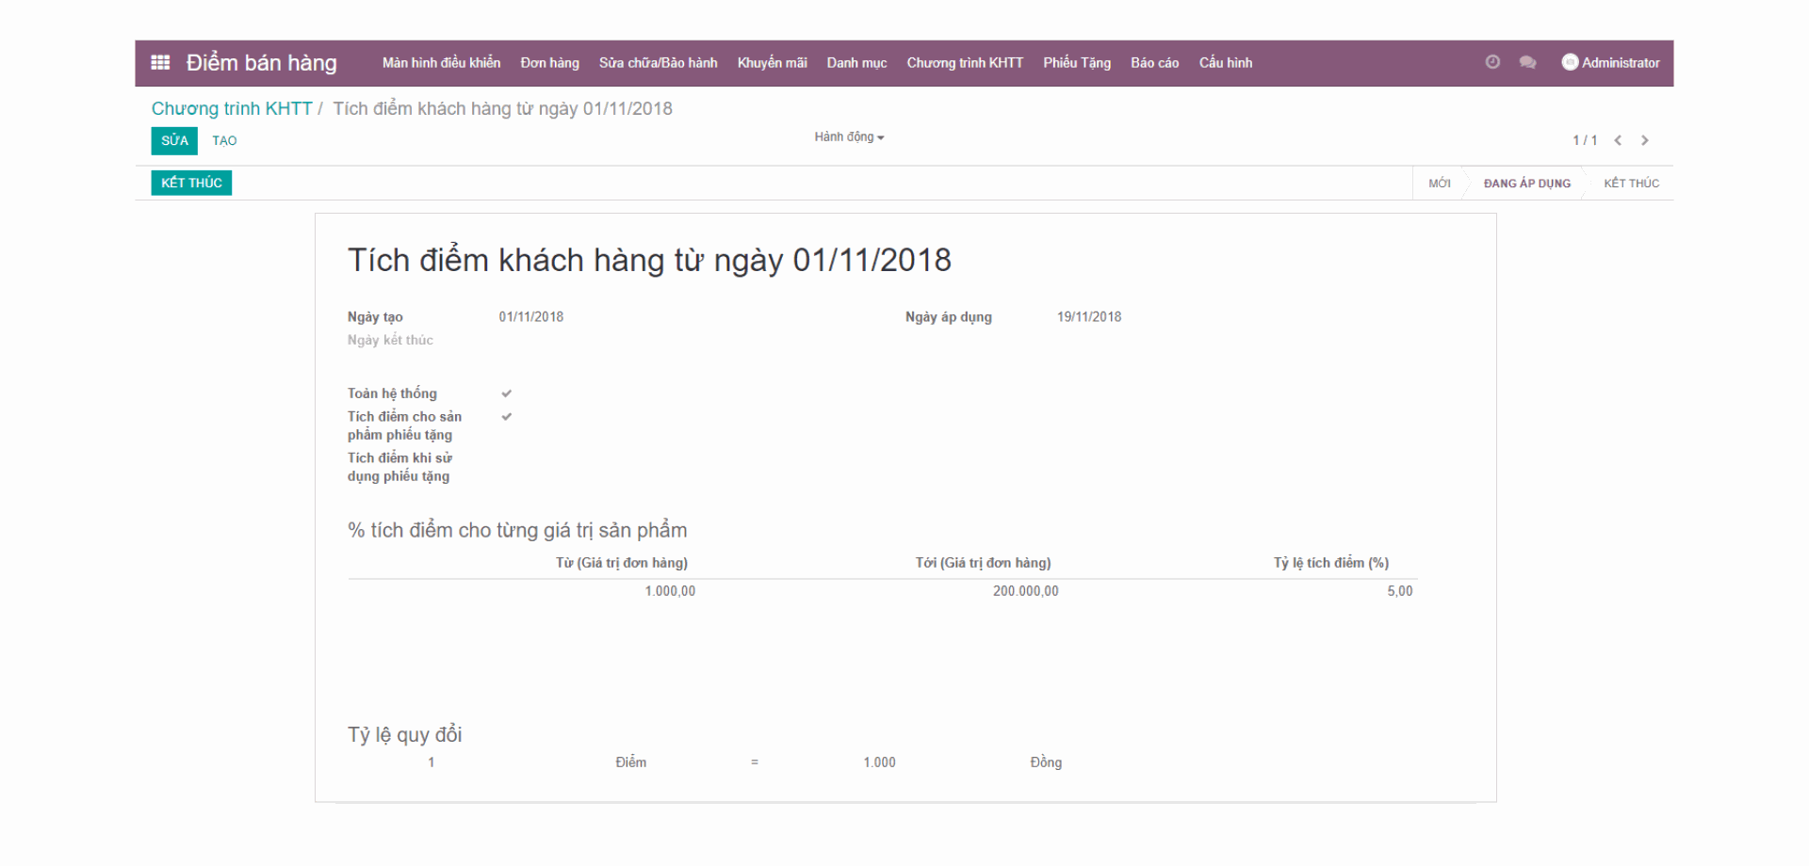Open the Danh mục menu
The image size is (1809, 866).
click(x=856, y=62)
